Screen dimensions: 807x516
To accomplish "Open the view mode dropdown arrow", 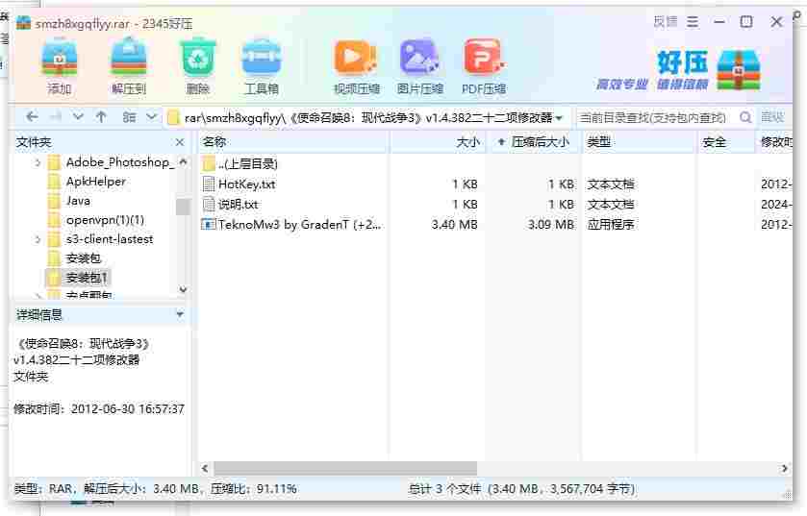I will [x=151, y=117].
